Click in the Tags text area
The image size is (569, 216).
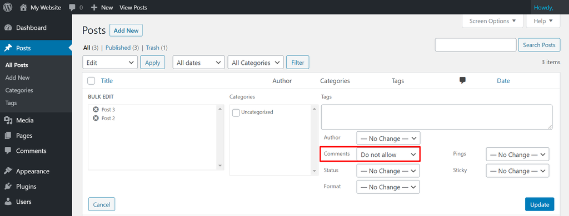pos(437,117)
